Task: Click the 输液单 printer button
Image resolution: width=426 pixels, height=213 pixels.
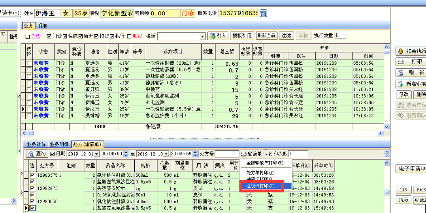Action: click(x=252, y=154)
